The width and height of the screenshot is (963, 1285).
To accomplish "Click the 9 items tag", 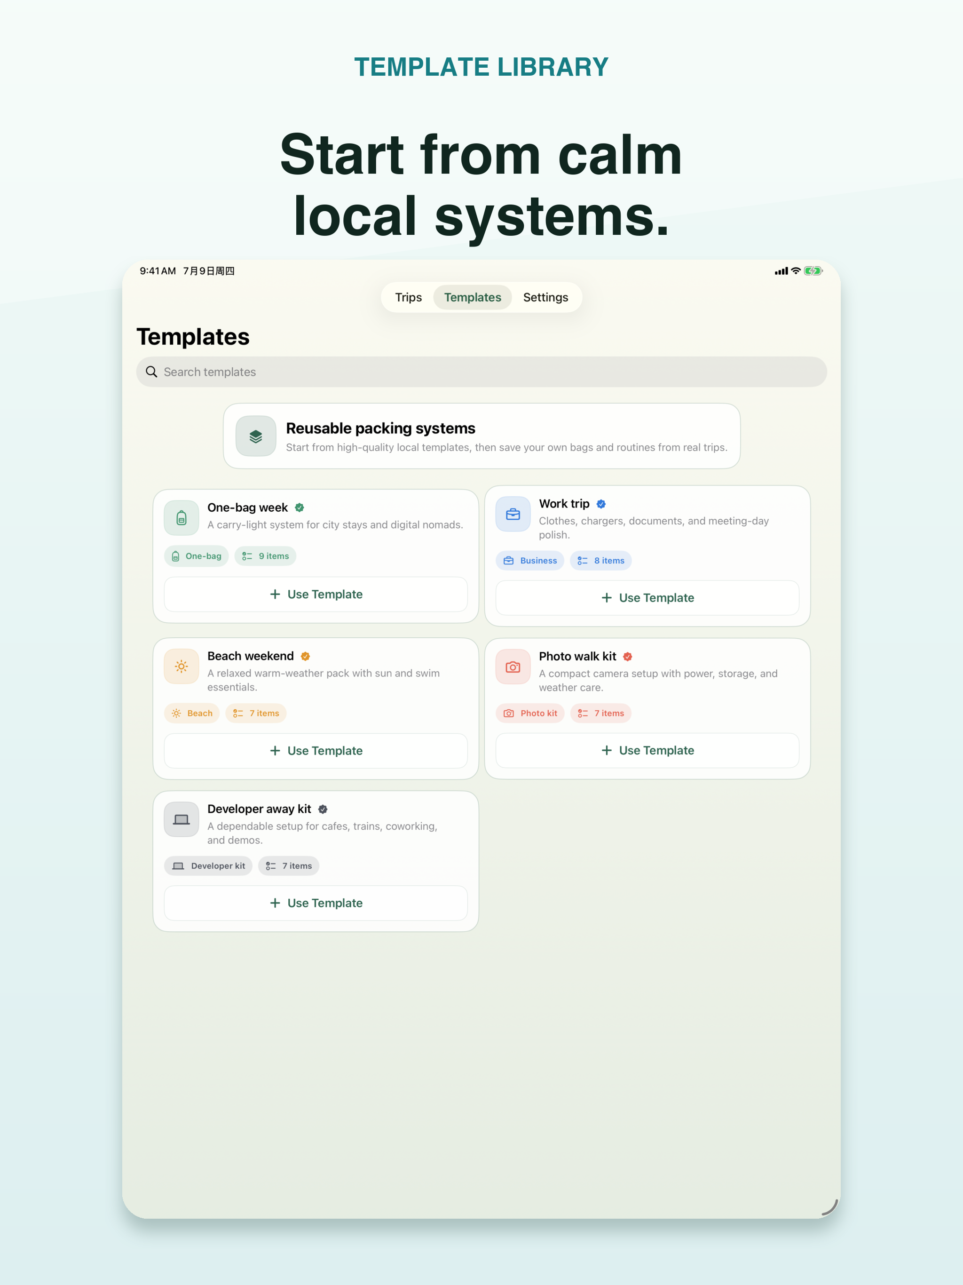I will 265,556.
